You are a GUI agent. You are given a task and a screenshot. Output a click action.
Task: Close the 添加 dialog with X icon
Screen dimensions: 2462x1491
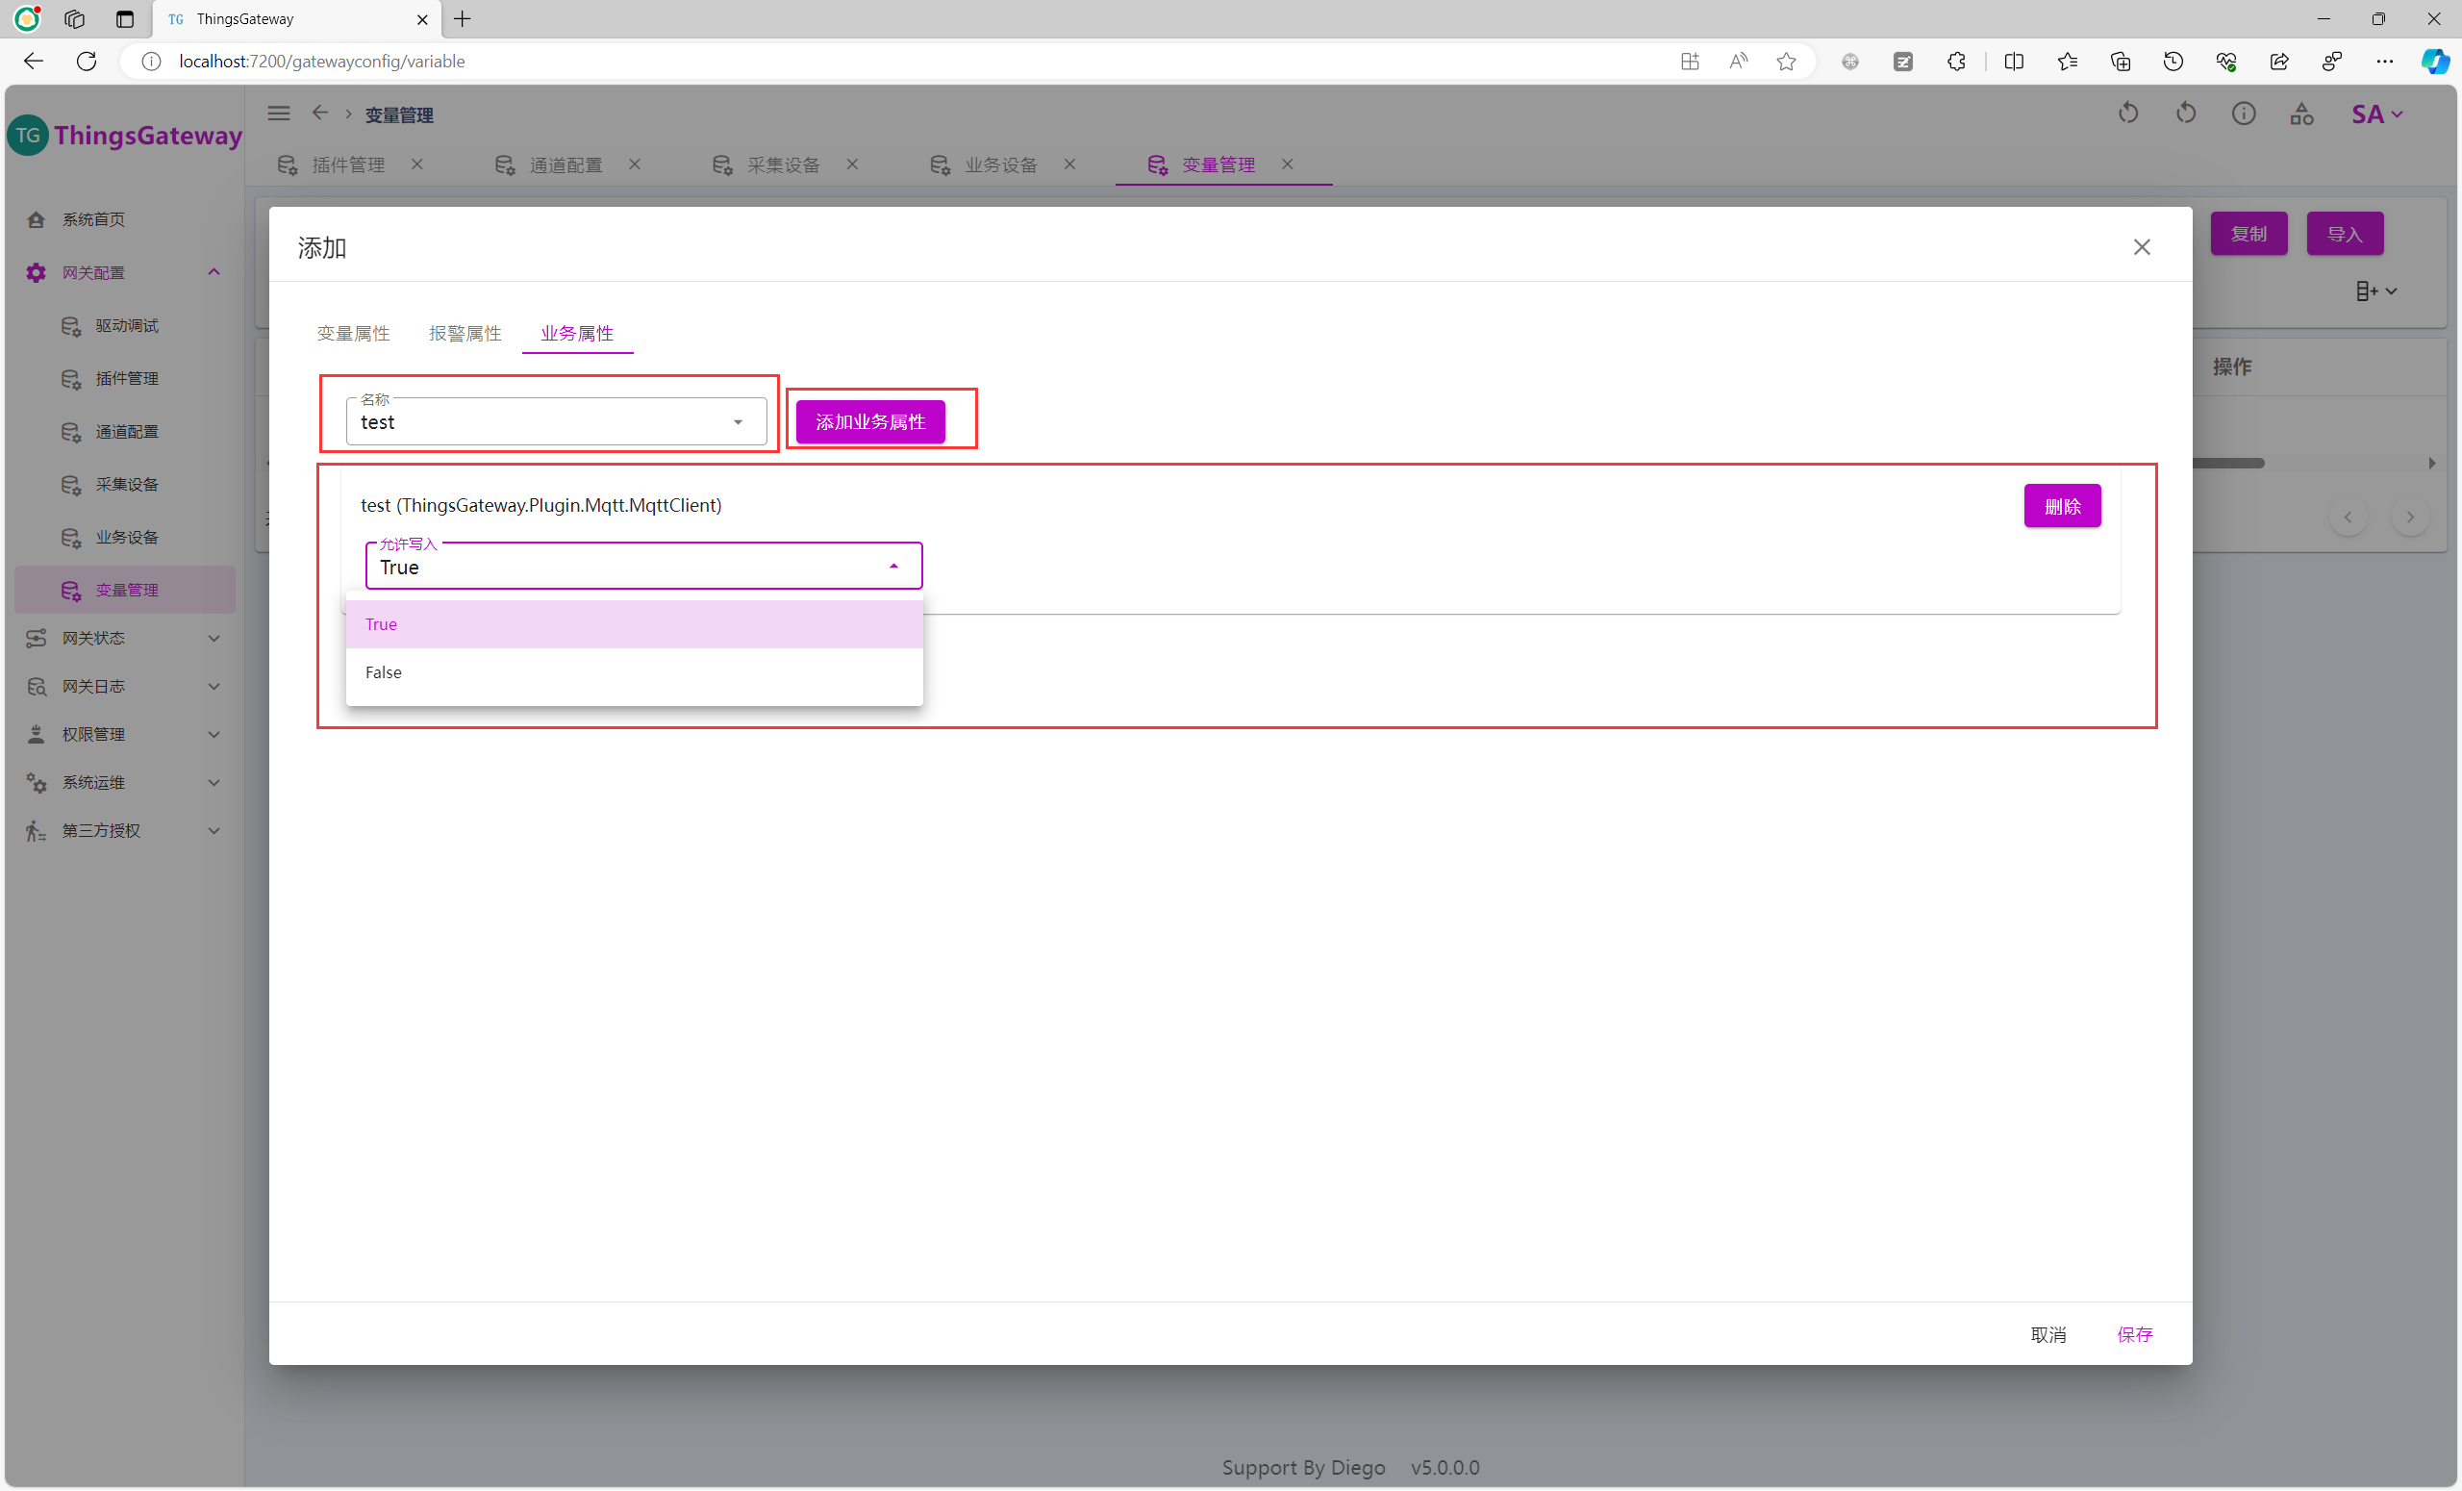[2141, 247]
